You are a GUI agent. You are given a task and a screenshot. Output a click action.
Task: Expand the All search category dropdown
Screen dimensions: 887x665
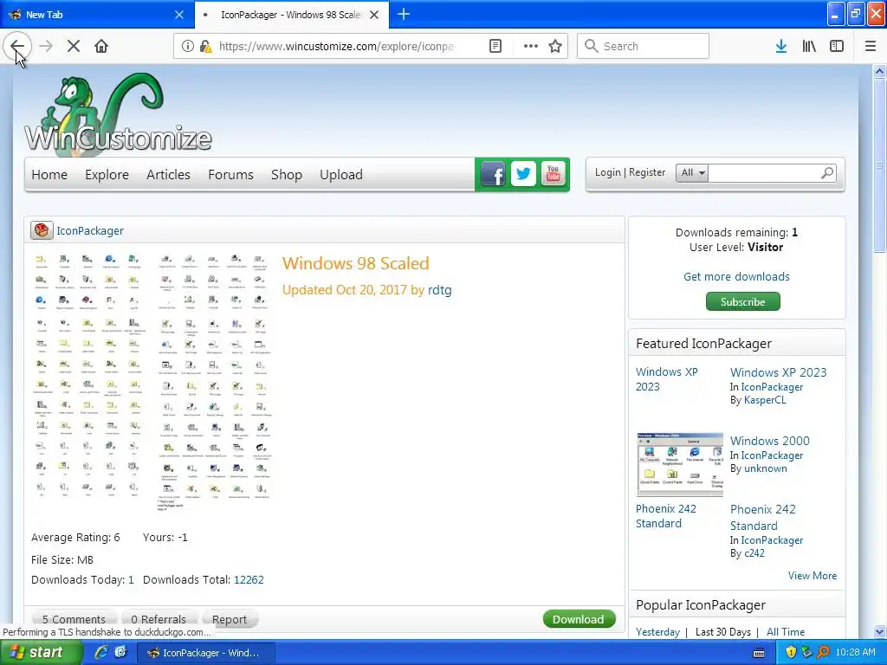(x=692, y=172)
